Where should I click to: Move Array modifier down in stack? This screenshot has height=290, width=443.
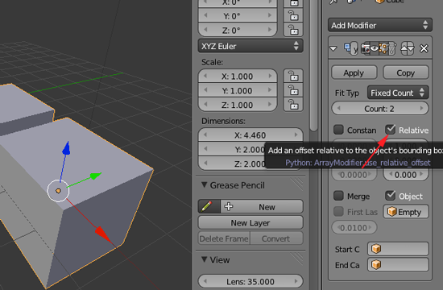[x=411, y=48]
